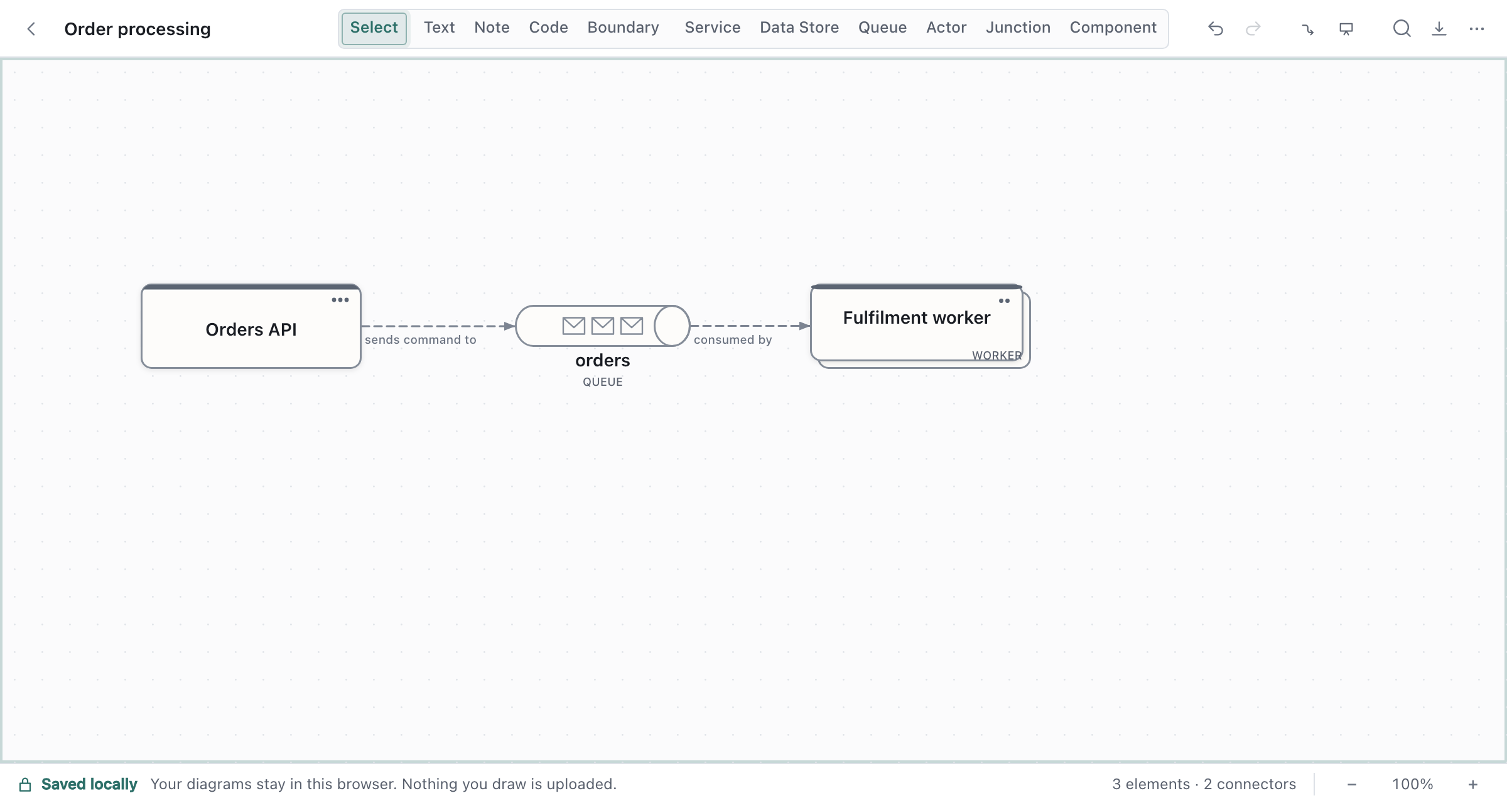Choose the Junction tool
The image size is (1507, 803).
coord(1018,28)
